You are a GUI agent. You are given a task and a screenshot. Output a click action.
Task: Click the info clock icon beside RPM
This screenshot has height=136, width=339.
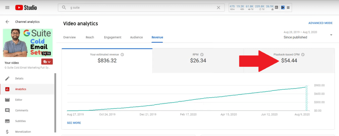[202, 55]
